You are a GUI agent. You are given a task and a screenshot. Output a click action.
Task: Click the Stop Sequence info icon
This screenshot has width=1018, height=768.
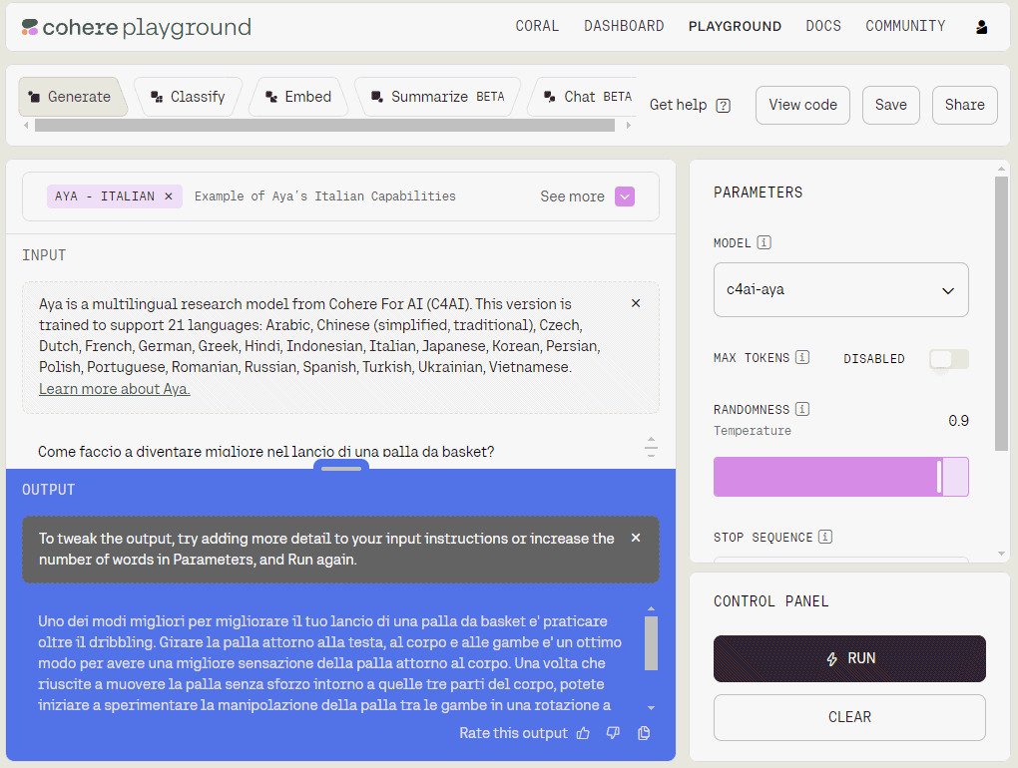click(x=825, y=537)
